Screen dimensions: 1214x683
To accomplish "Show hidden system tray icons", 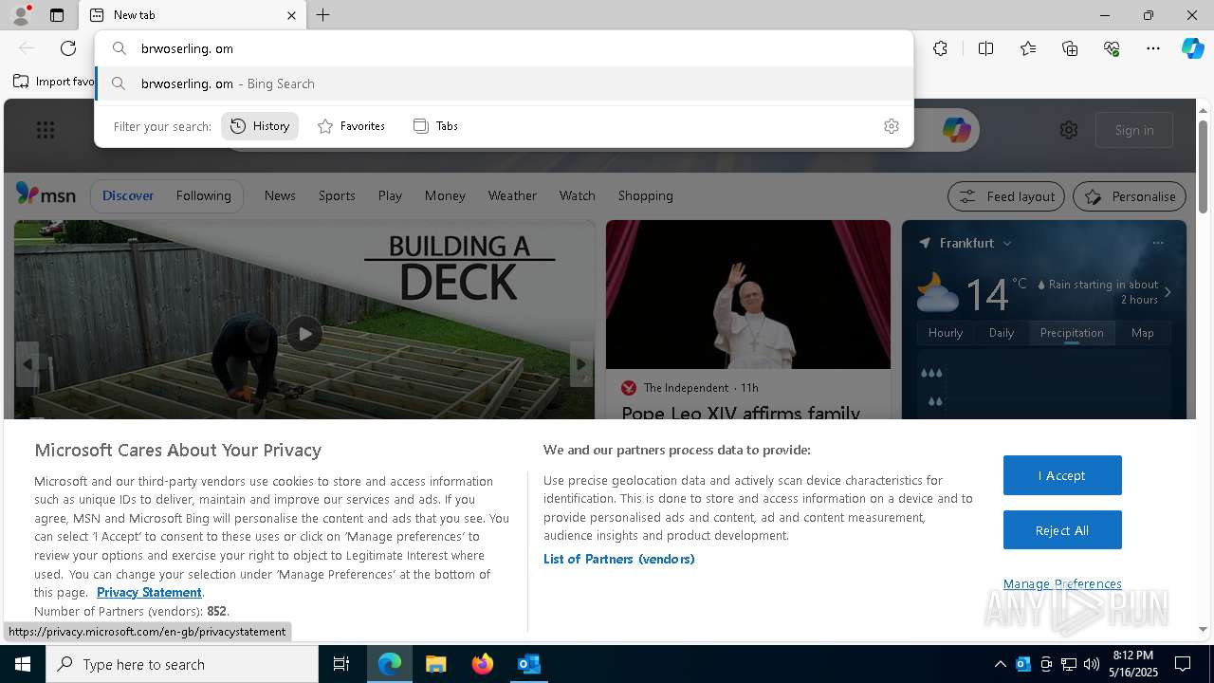I will (x=1001, y=664).
